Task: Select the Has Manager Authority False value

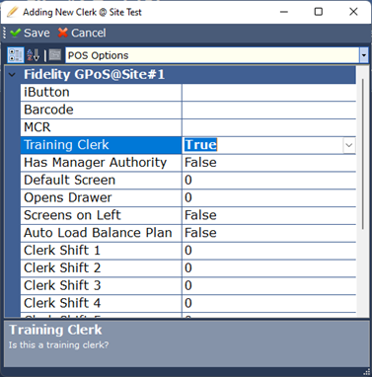Action: (x=268, y=163)
